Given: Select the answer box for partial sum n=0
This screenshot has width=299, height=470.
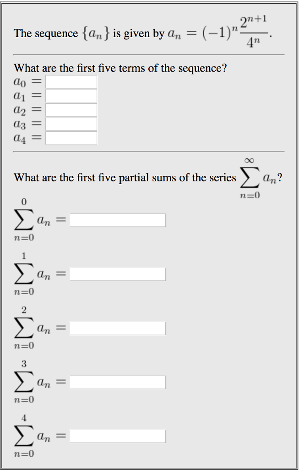Looking at the screenshot, I should coord(117,220).
